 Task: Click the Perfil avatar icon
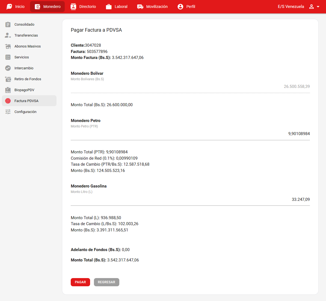(x=180, y=7)
